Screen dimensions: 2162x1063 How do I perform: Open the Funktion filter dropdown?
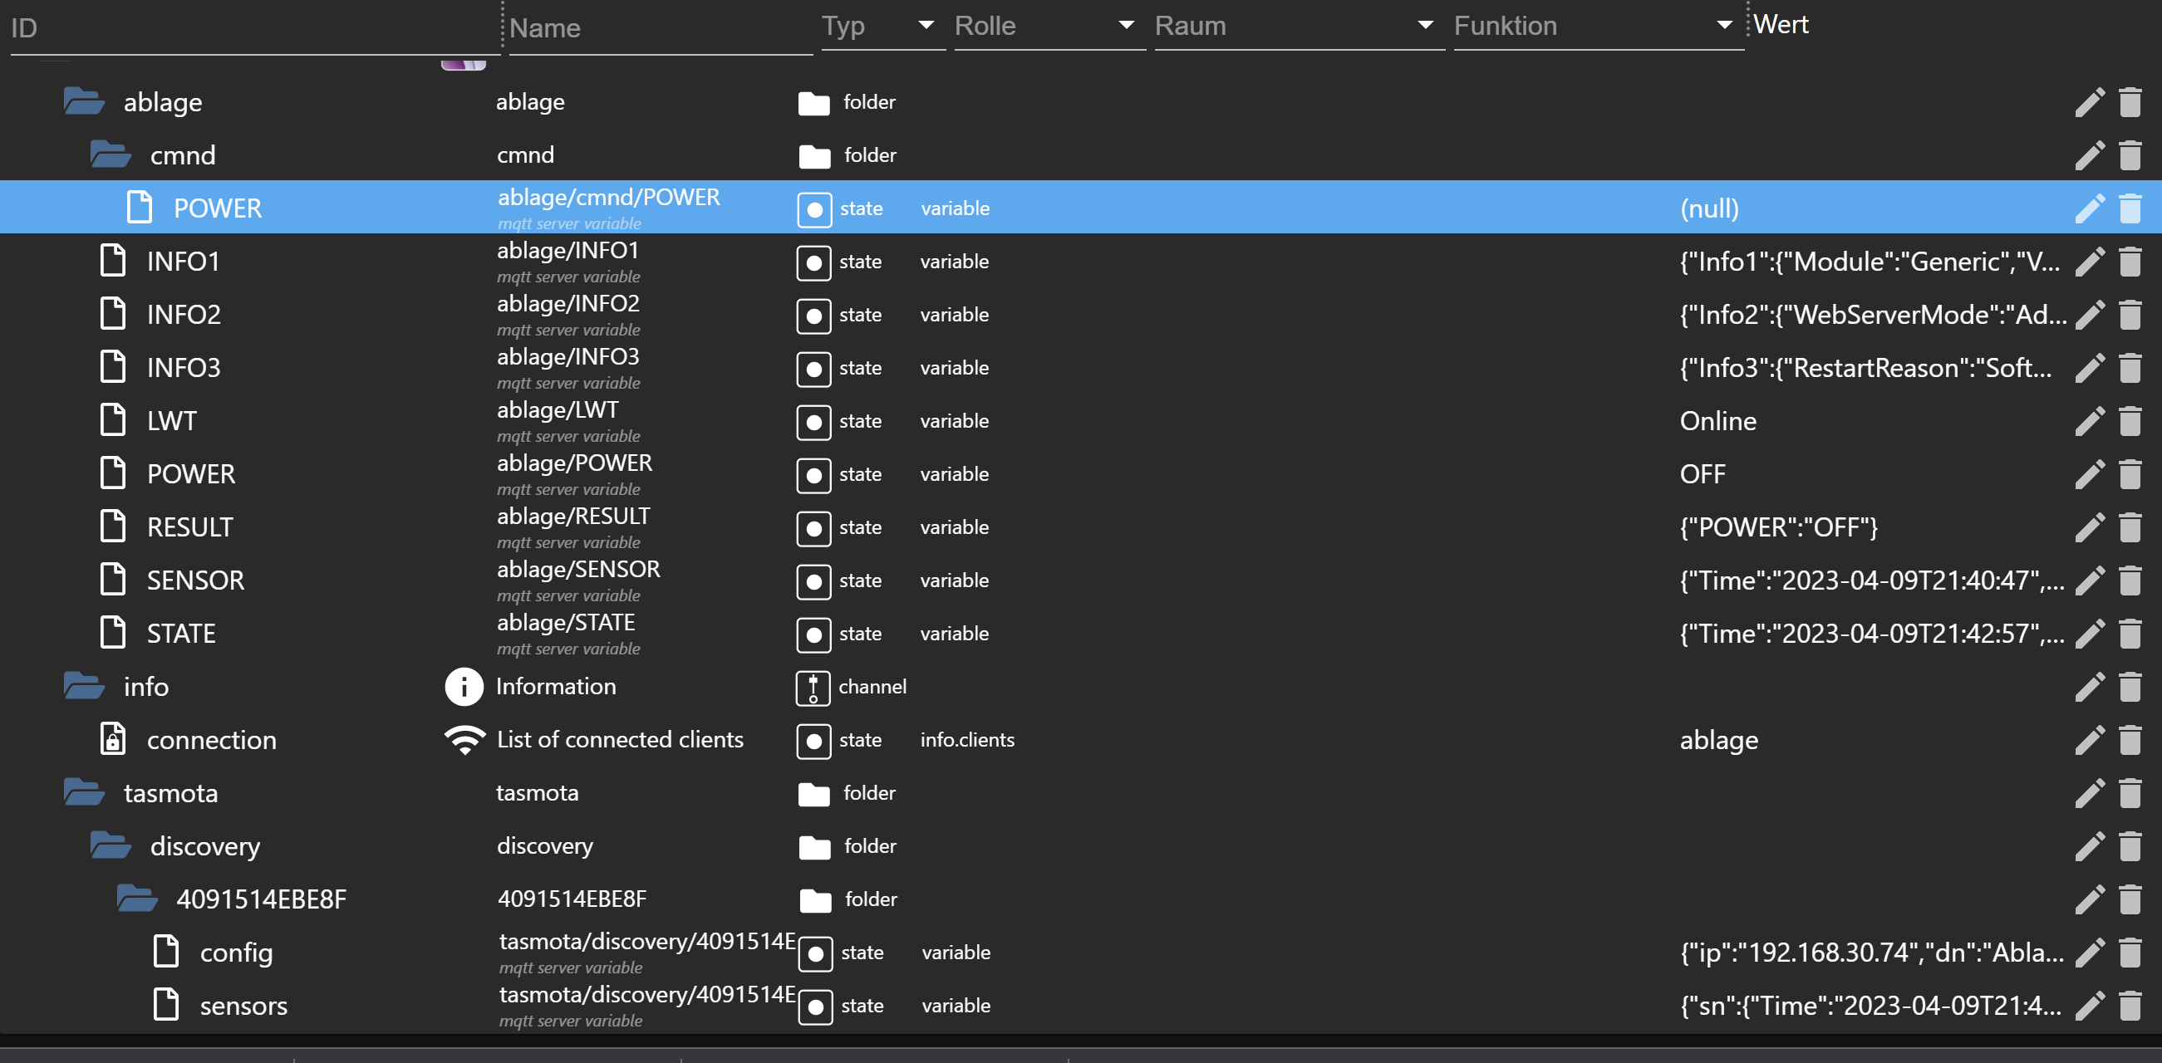click(1724, 26)
